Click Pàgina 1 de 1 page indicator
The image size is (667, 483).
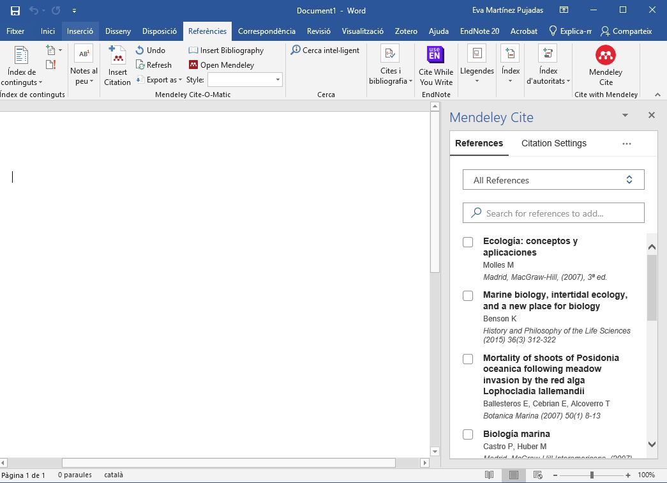[24, 475]
